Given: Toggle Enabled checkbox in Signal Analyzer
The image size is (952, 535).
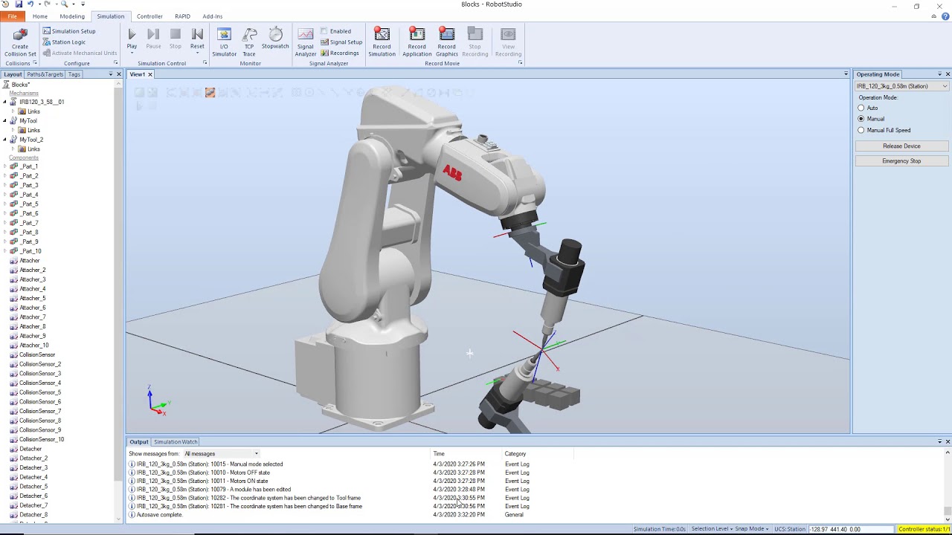Looking at the screenshot, I should [324, 31].
